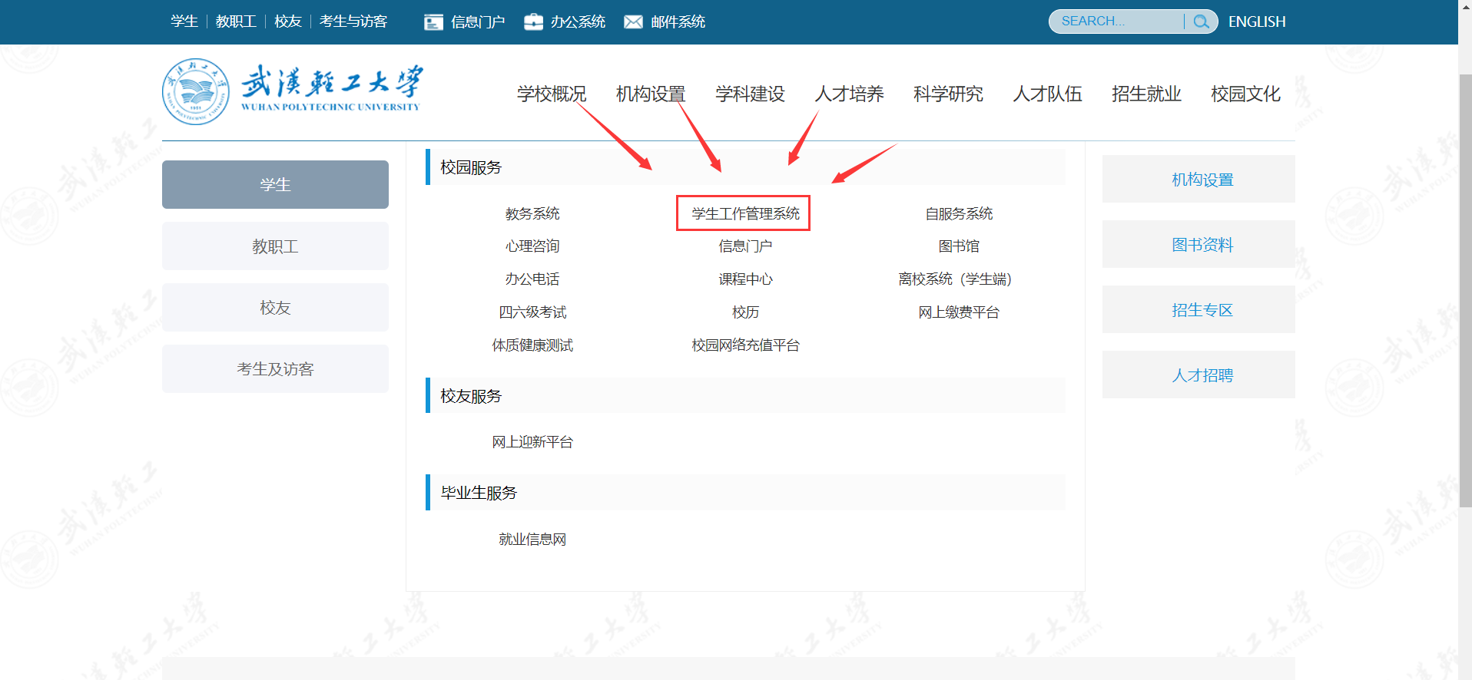Click 招生专区 button in right panel
Viewport: 1472px width, 680px height.
1198,309
